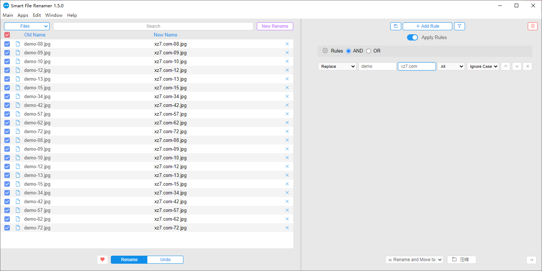Uncheck the first demo-72.jpg checkbox

(7, 131)
